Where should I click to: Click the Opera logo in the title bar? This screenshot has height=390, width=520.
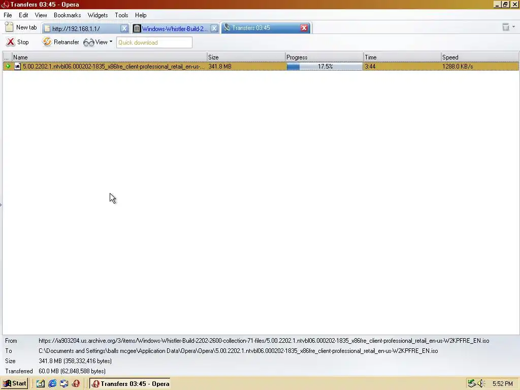pyautogui.click(x=5, y=4)
